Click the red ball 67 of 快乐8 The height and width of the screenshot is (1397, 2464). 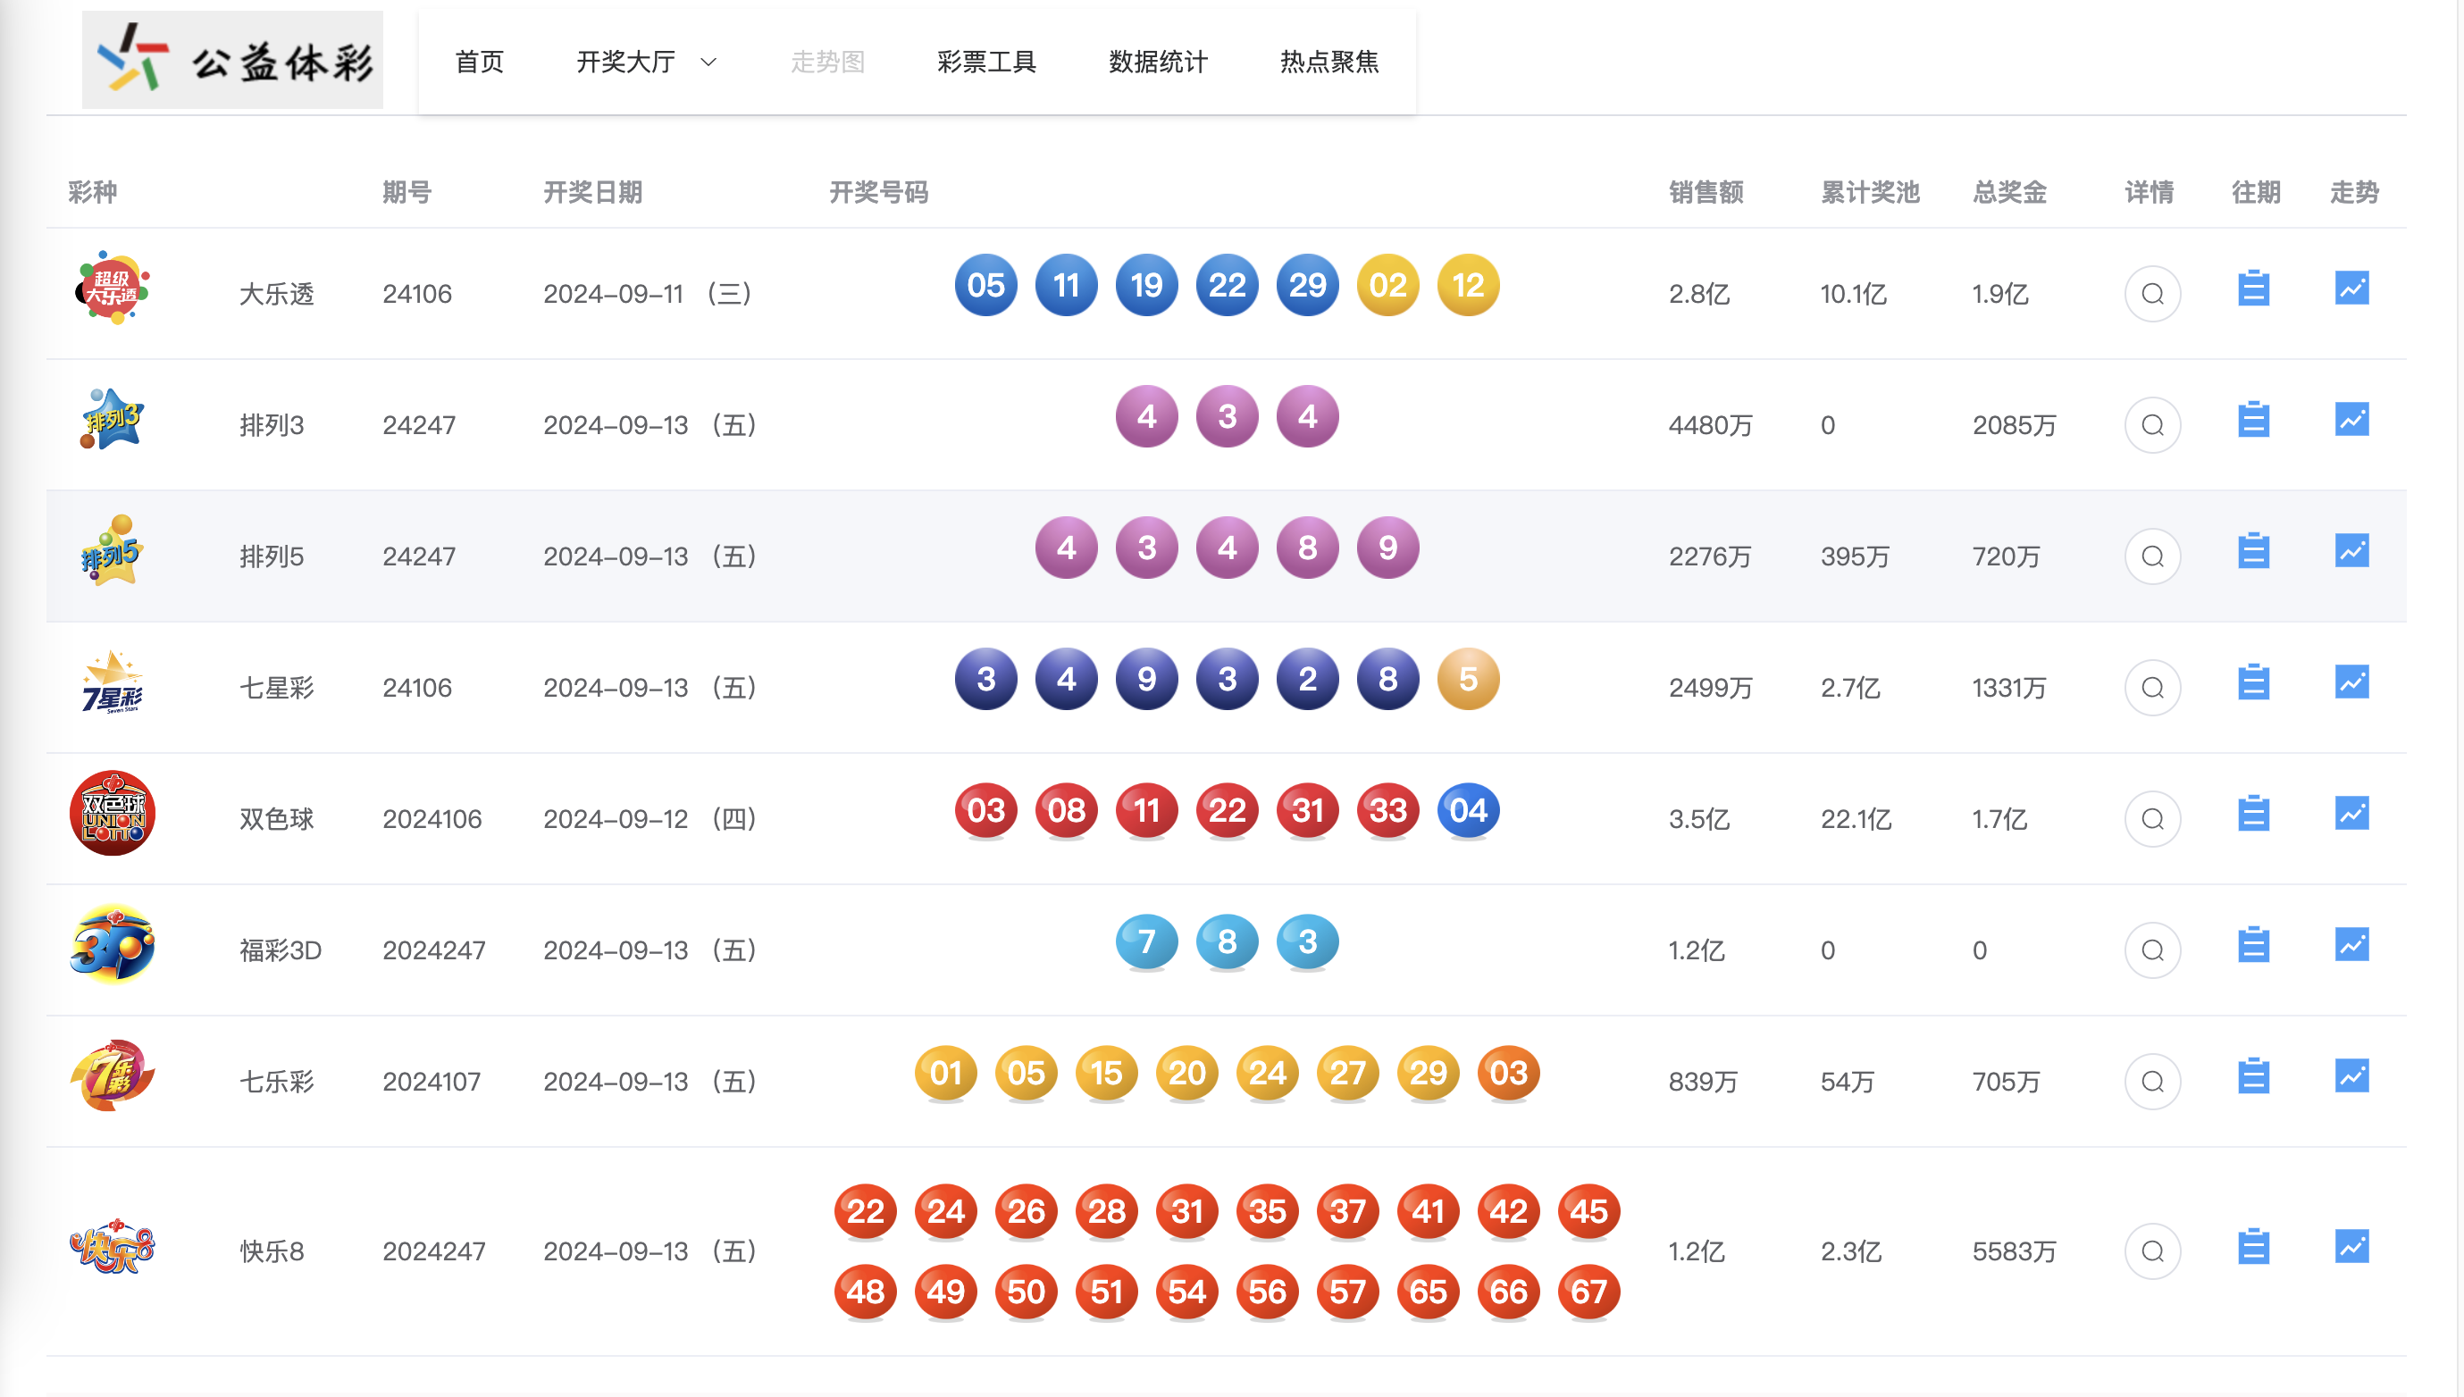1589,1292
